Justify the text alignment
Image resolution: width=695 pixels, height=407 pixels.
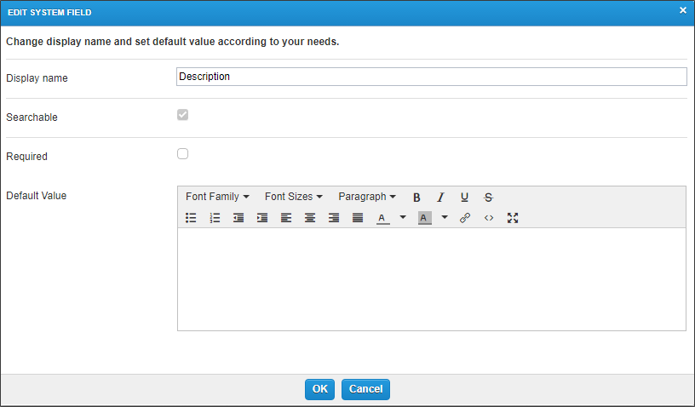(x=358, y=218)
